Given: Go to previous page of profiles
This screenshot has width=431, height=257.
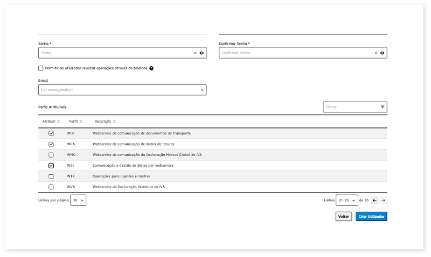Looking at the screenshot, I should [x=374, y=200].
